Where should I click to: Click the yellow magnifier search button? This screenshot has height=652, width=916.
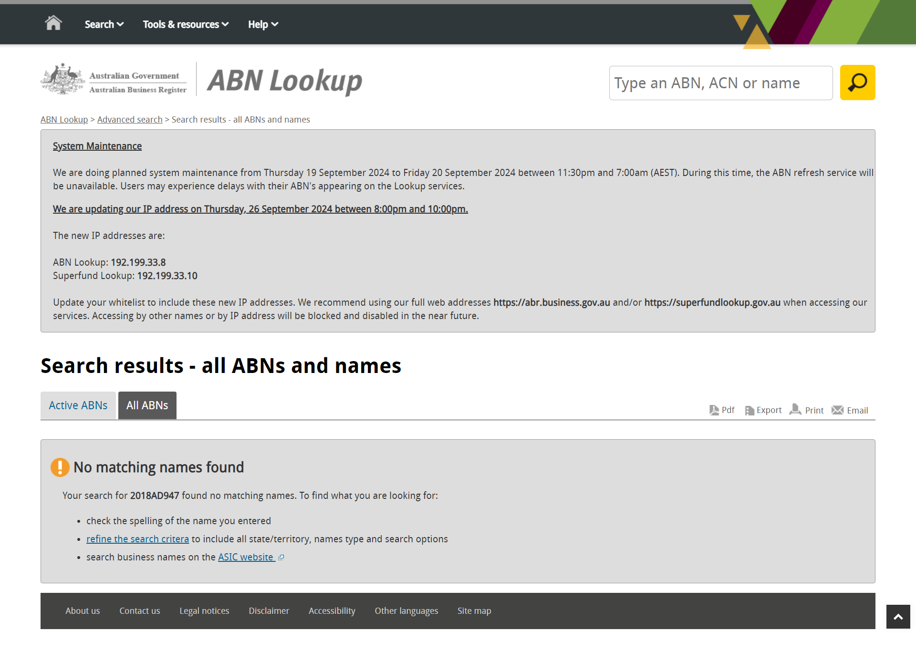point(857,83)
